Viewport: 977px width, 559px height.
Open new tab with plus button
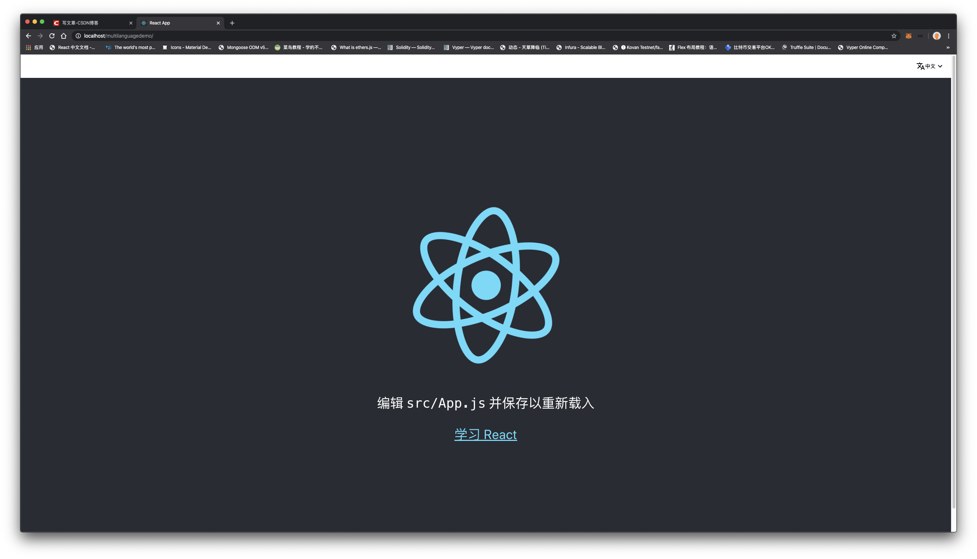click(232, 23)
